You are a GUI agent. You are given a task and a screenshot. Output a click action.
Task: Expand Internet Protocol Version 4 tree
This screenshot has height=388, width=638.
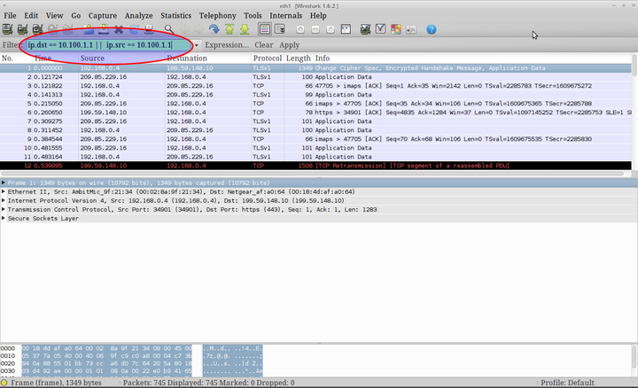click(x=4, y=200)
